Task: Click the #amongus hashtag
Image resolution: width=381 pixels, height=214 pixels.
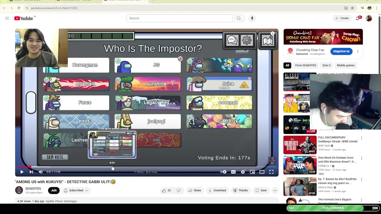Action: click(x=70, y=201)
